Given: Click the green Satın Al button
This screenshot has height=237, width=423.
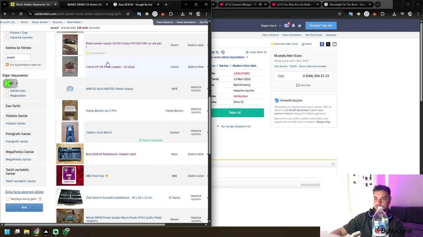Looking at the screenshot, I should (x=235, y=113).
